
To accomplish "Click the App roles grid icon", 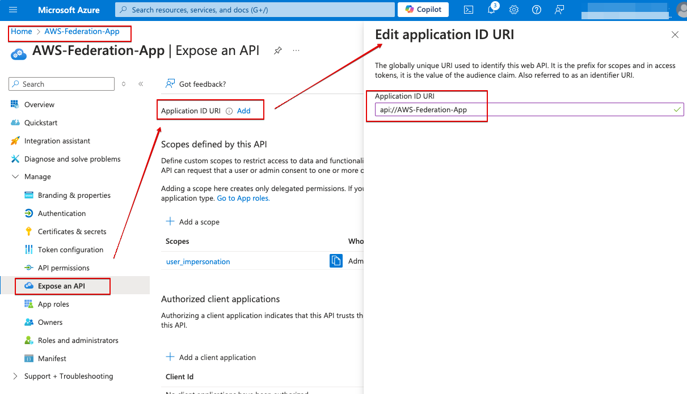I will 29,304.
